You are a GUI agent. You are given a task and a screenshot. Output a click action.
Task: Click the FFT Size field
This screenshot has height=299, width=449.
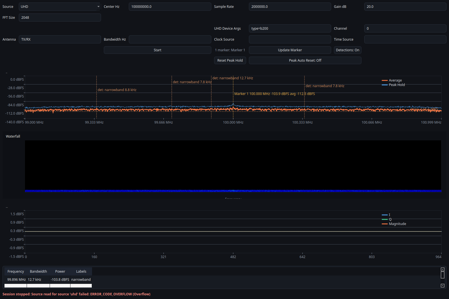[60, 17]
